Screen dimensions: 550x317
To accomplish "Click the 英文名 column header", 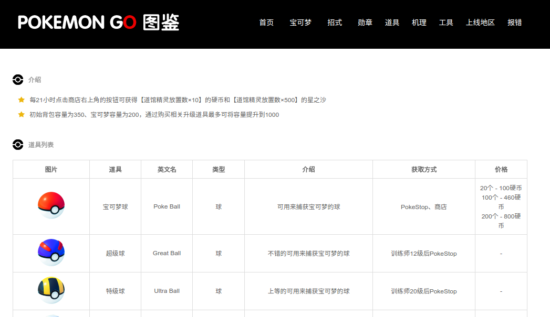I will pyautogui.click(x=167, y=169).
